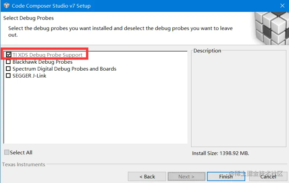
Task: Close the setup window with X
Action: [x=282, y=6]
